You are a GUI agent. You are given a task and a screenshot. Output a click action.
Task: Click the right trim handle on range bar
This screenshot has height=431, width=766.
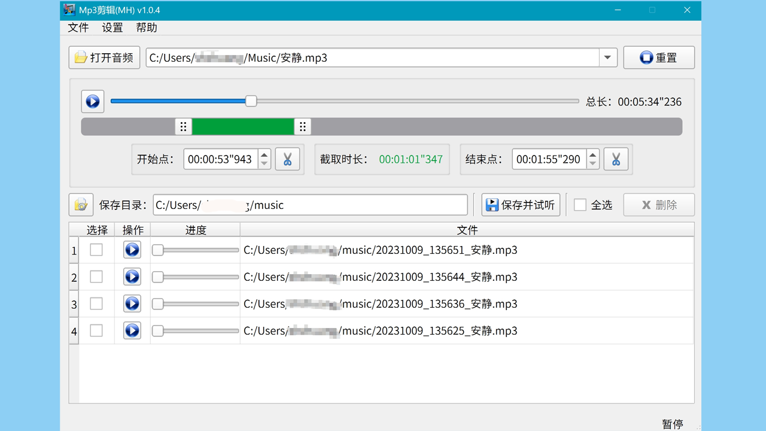(303, 126)
